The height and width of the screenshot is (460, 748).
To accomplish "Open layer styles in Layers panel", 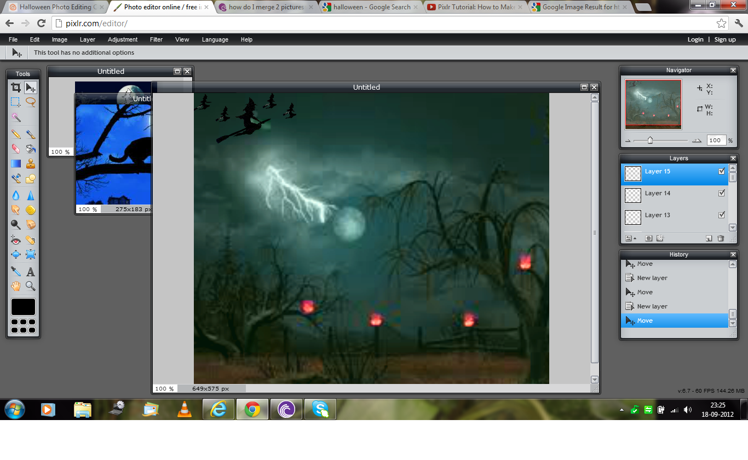I will coord(660,238).
